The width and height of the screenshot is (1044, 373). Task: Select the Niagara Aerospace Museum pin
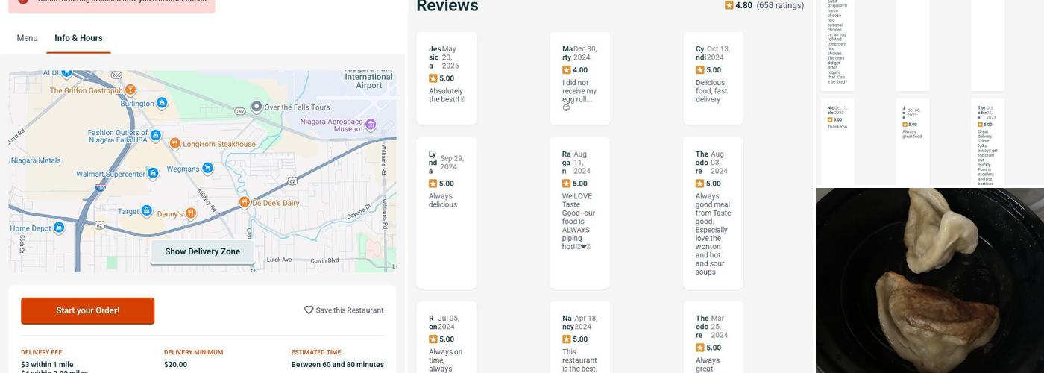tap(371, 124)
